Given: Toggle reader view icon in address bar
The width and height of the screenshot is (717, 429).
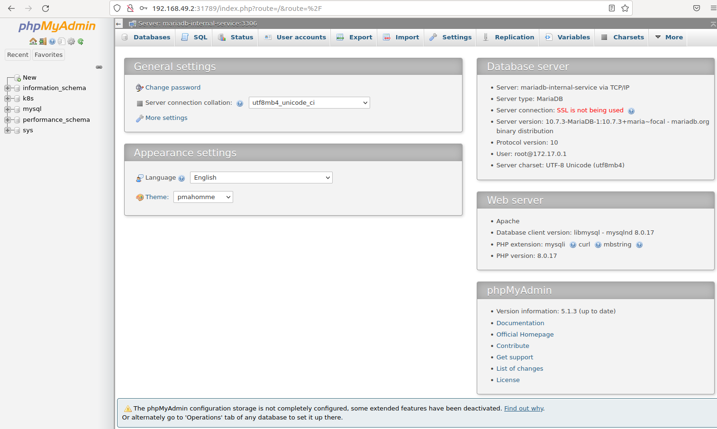Looking at the screenshot, I should (612, 8).
